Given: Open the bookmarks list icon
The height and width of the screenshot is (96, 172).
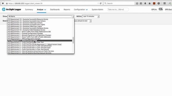Looking at the screenshot, I should pyautogui.click(x=141, y=3).
